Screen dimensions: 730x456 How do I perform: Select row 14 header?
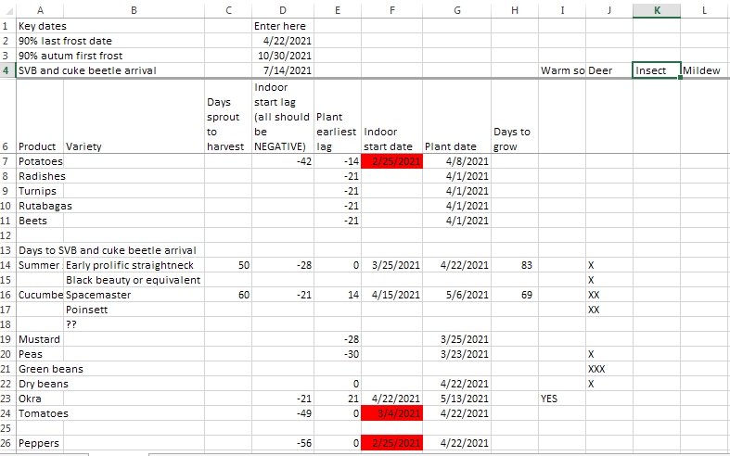(8, 265)
